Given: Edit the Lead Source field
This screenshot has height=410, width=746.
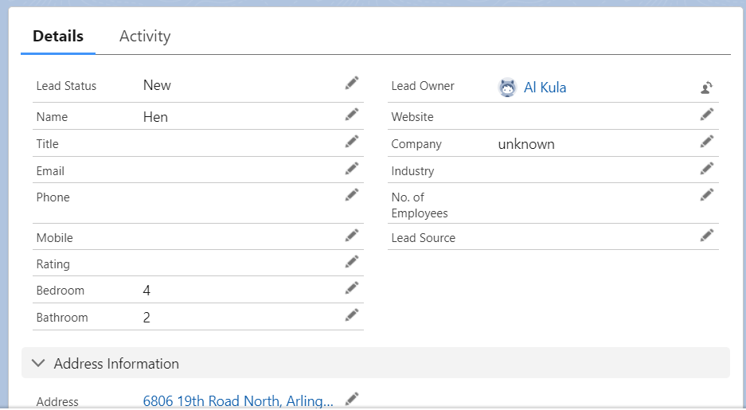Looking at the screenshot, I should 706,236.
